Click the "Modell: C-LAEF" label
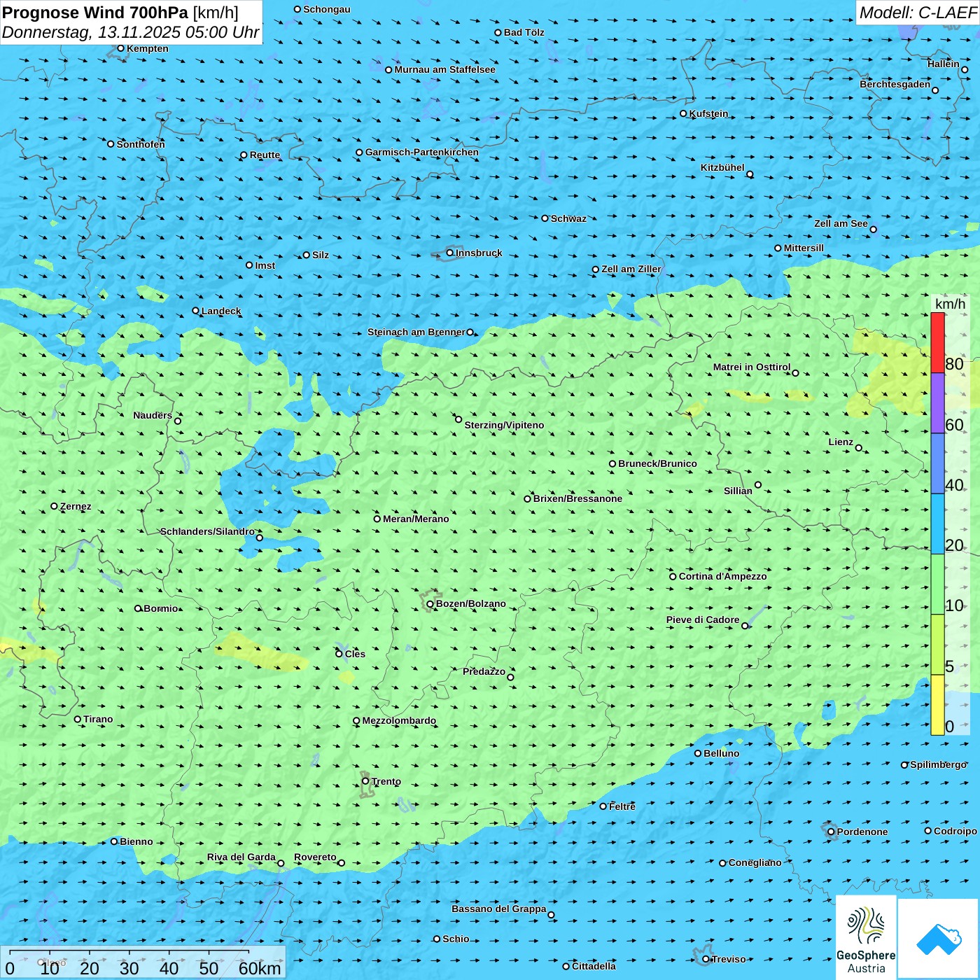 pos(917,13)
